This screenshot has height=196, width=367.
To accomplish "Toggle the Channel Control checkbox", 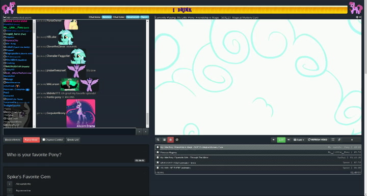I will 44,140.
